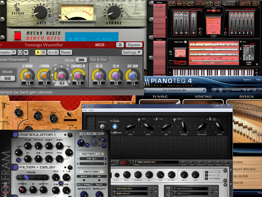The image size is (262, 197).
Task: Click the I Param knob in Warmifier
Action: coord(44,76)
